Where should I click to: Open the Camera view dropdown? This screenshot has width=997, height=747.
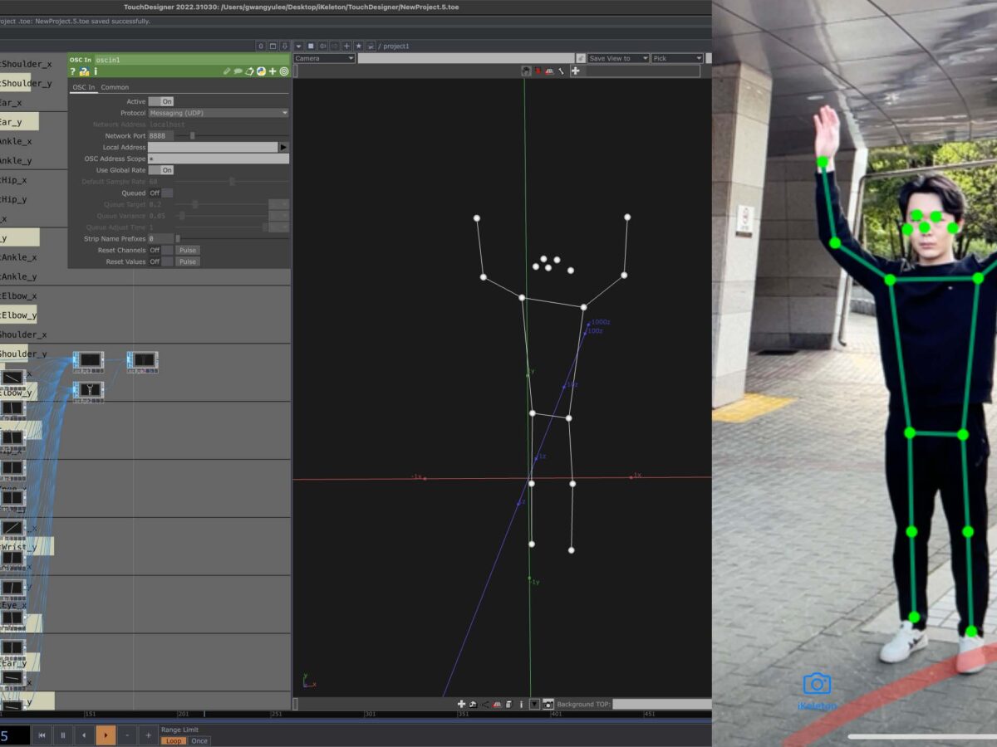click(x=324, y=59)
